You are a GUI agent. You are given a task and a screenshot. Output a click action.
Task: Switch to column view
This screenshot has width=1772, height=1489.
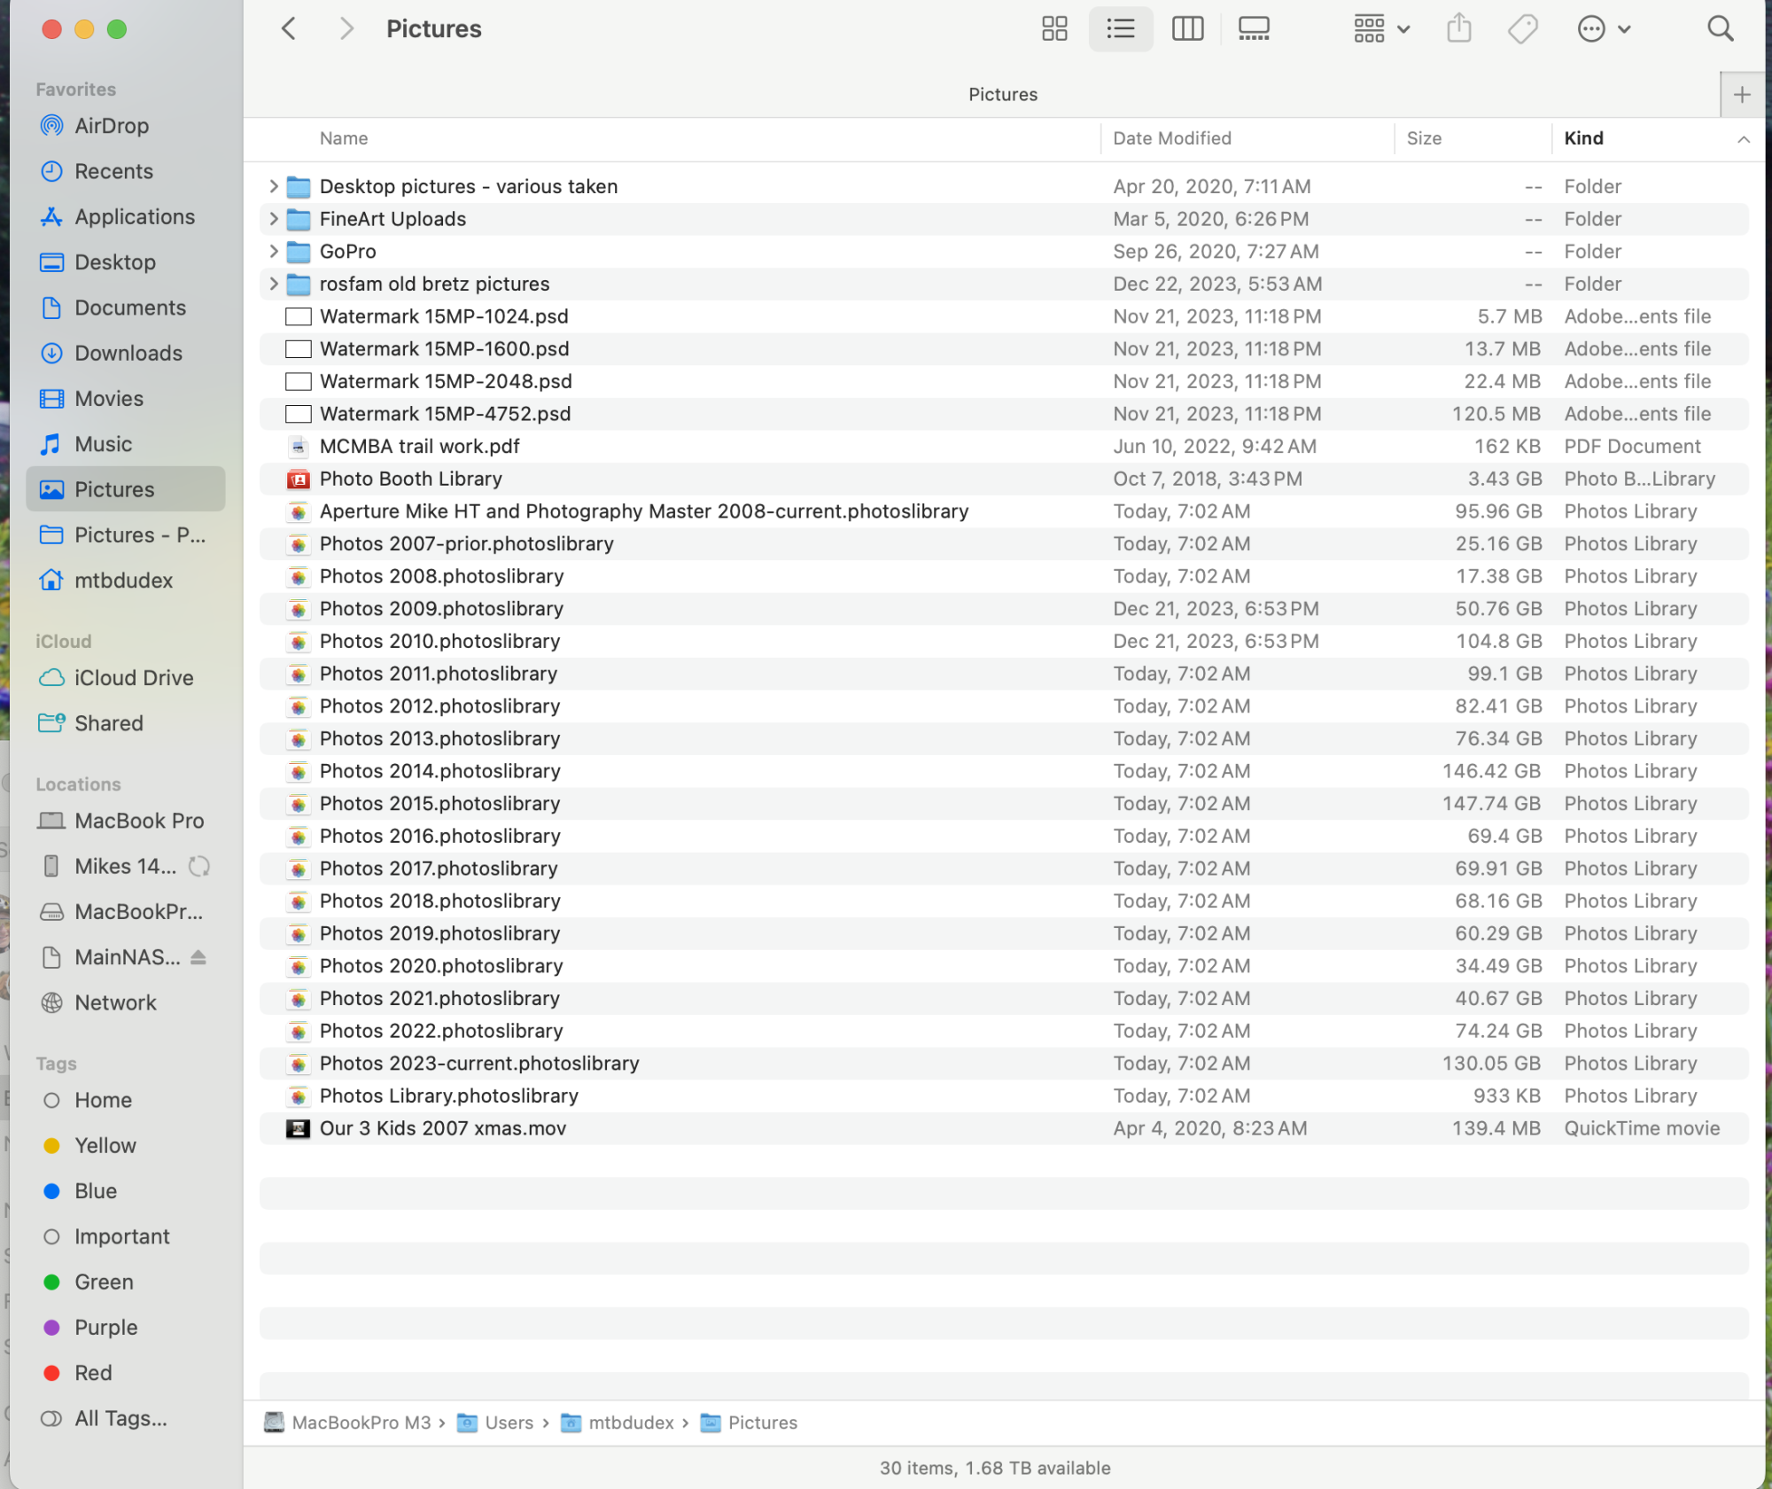tap(1187, 29)
